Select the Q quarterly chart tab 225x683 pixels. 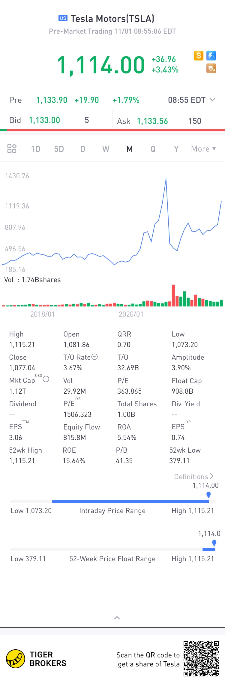(153, 149)
